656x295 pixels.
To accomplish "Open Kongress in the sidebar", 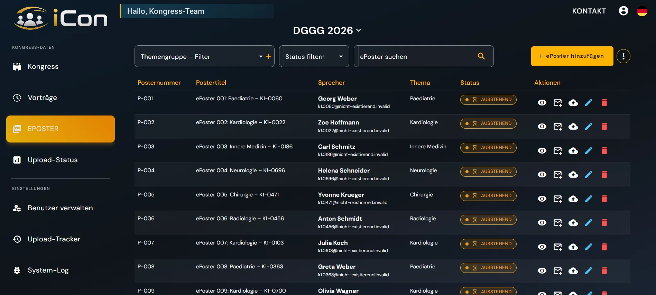I will tap(61, 67).
